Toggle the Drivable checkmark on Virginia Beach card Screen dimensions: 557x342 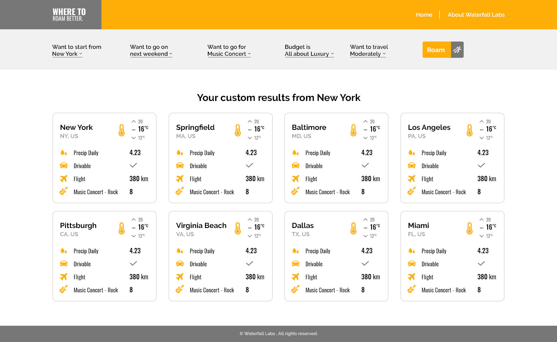(x=249, y=263)
